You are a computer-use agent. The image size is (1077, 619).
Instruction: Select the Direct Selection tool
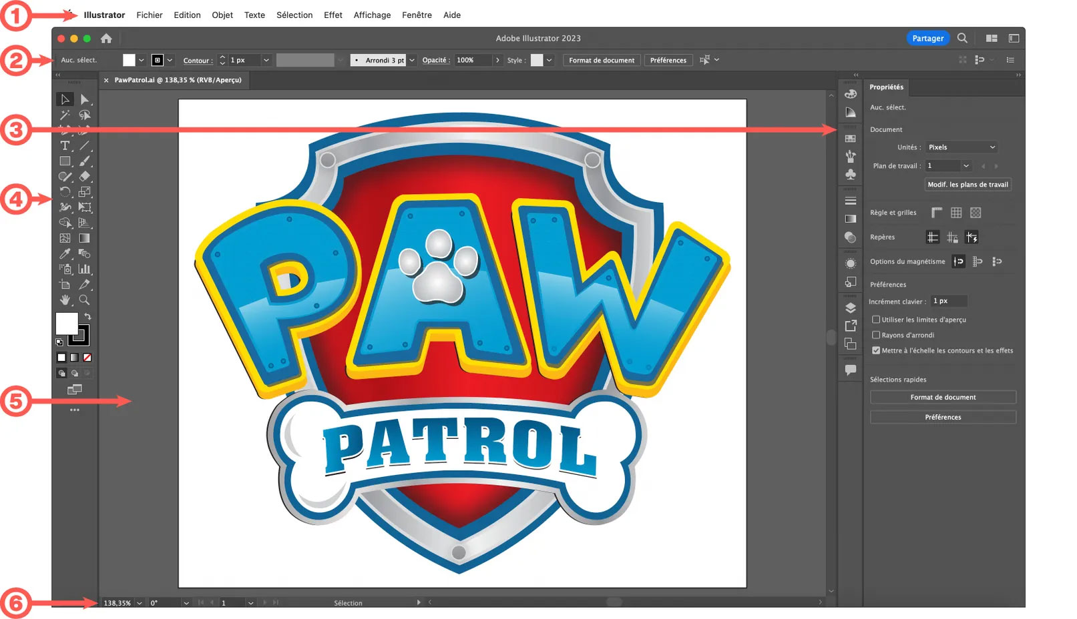click(x=85, y=99)
